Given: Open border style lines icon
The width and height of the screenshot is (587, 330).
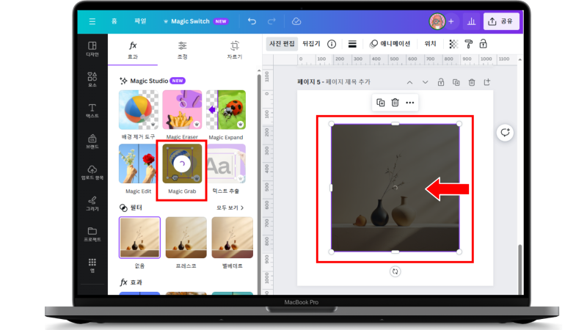Looking at the screenshot, I should point(352,44).
